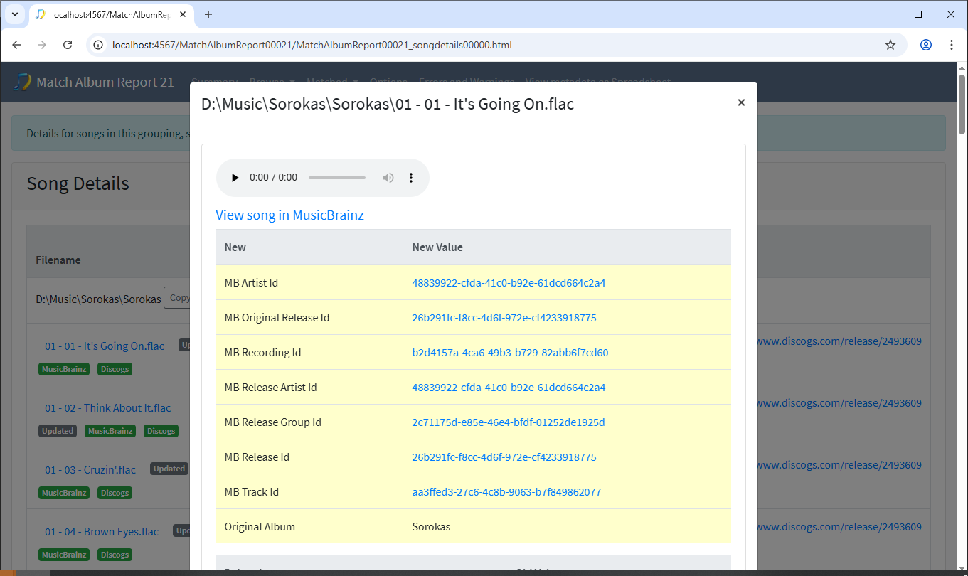Reload the current browser page

tap(68, 45)
